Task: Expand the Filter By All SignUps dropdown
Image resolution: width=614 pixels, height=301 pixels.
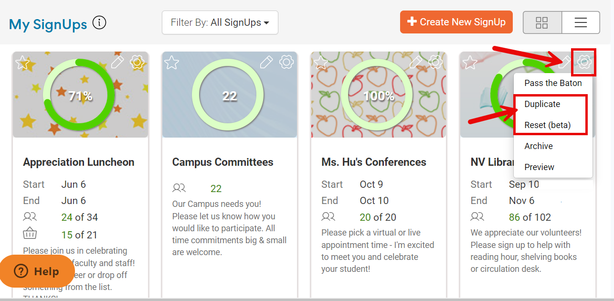Action: [x=220, y=22]
